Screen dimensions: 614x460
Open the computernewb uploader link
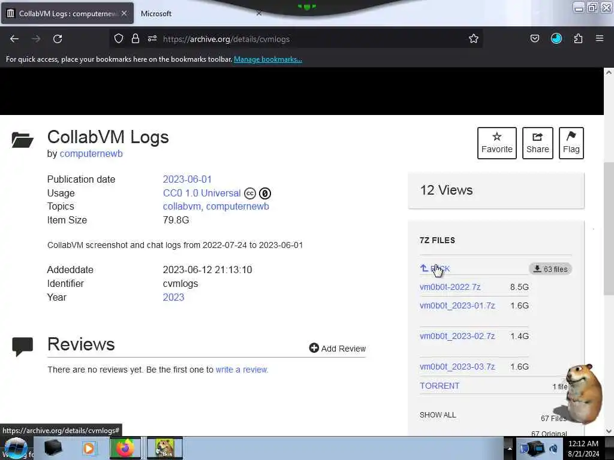click(x=91, y=154)
